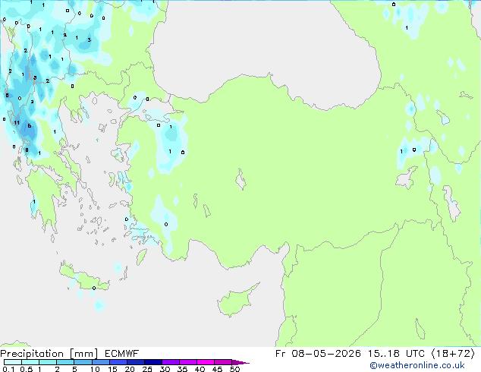Image resolution: width=481 pixels, height=372 pixels.
Task: Click the '[mm]' unit label
Action: click(83, 354)
